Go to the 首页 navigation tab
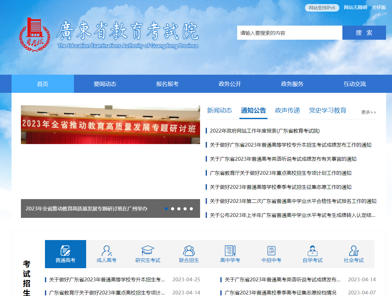This screenshot has width=392, height=296. (x=43, y=84)
